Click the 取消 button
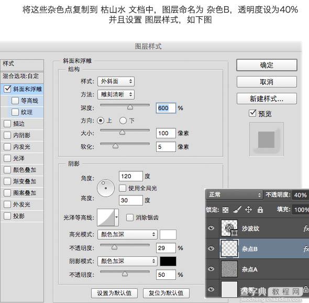This screenshot has height=303, width=309. (x=267, y=82)
